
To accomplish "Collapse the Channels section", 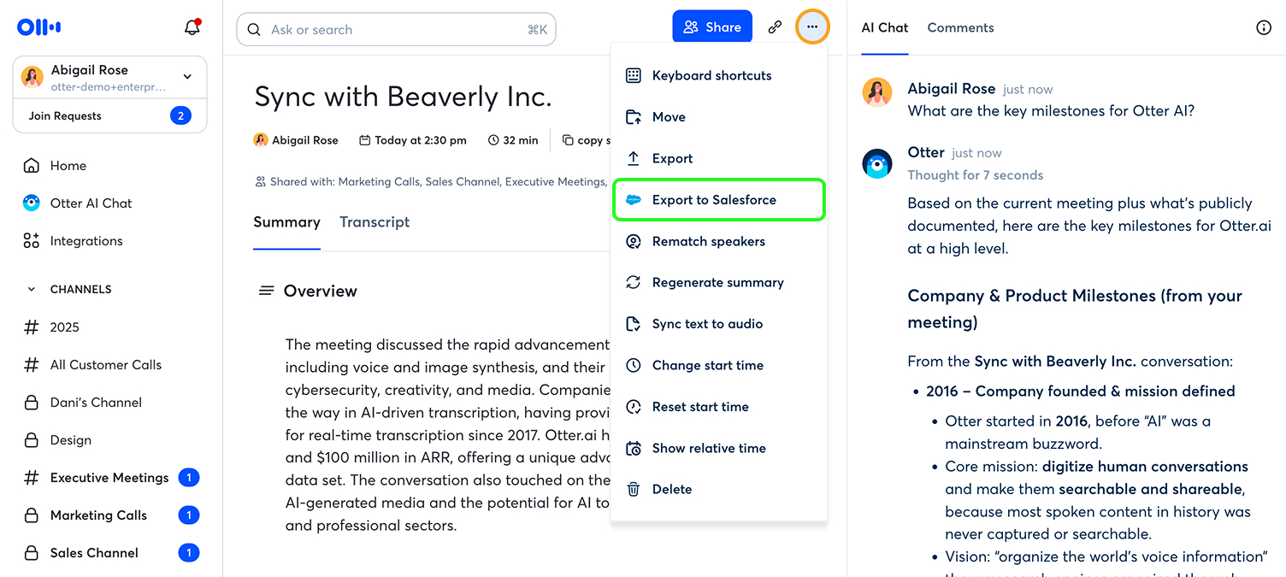I will click(x=32, y=289).
